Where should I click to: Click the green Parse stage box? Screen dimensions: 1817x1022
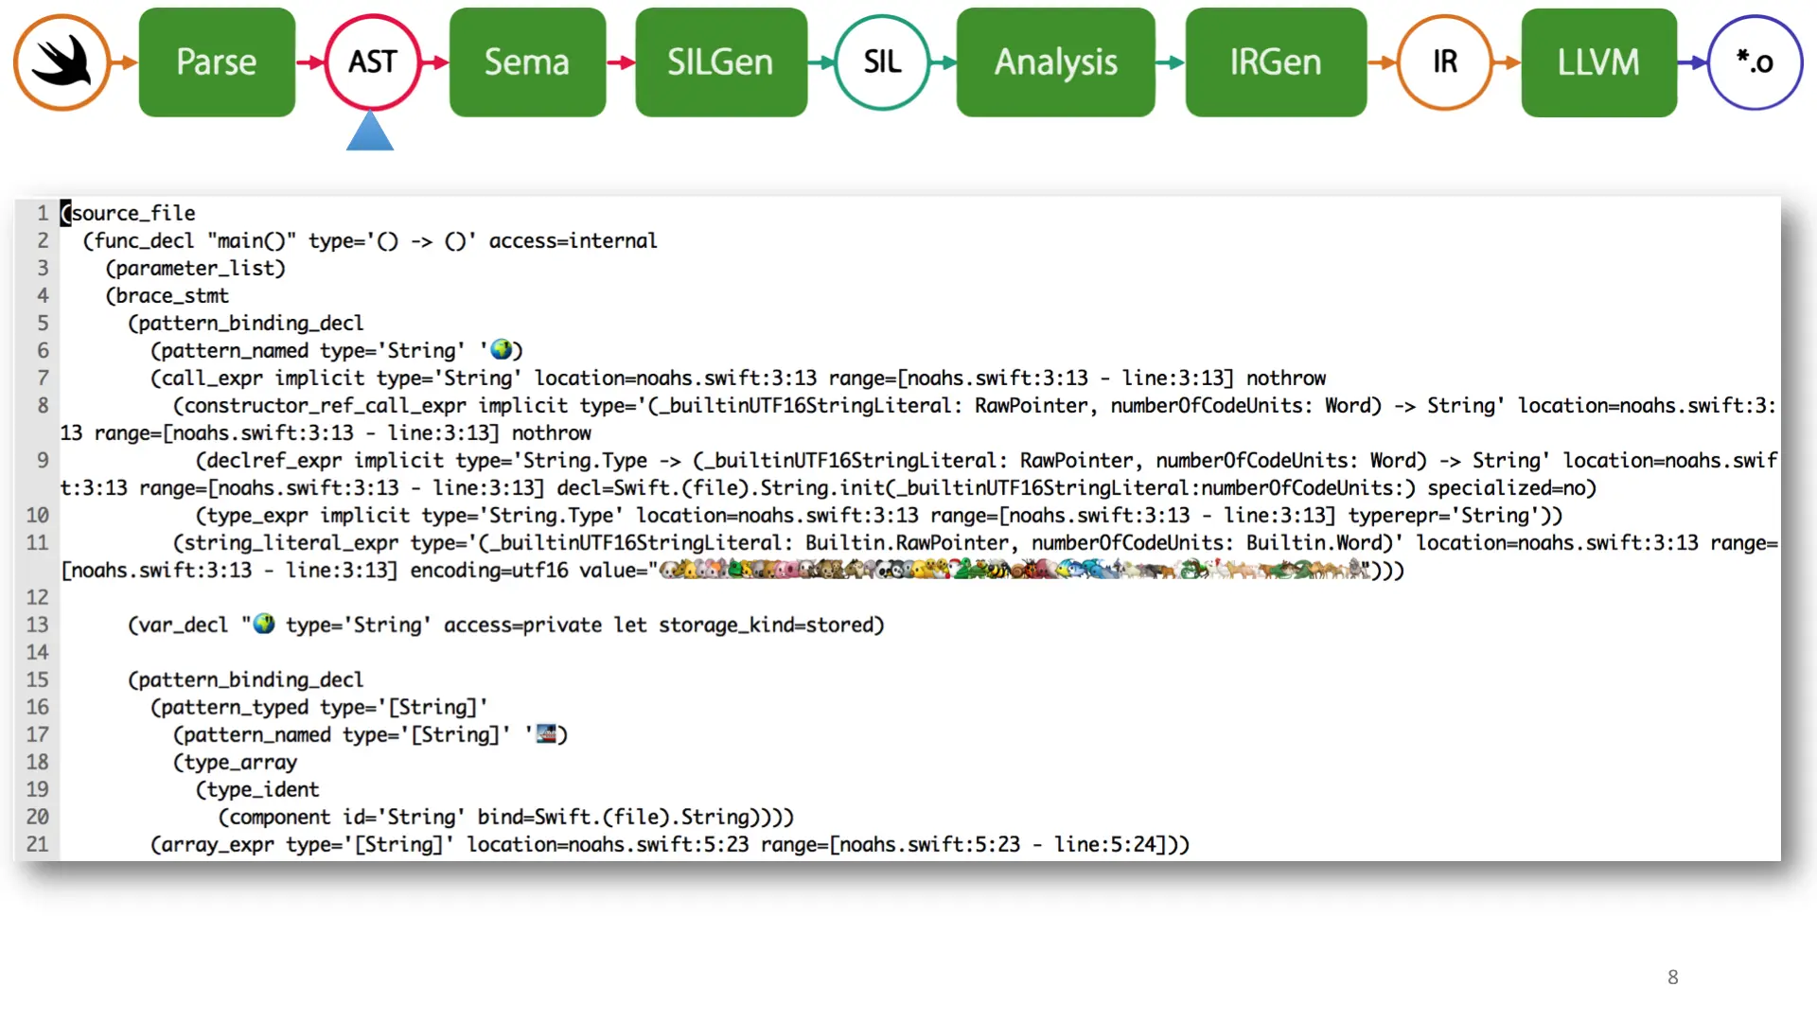(217, 62)
